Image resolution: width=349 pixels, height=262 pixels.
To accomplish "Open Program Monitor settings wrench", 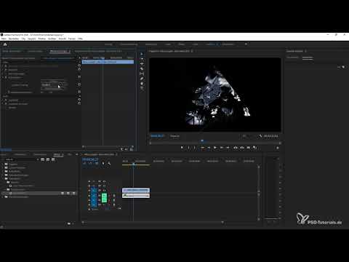I will [260, 136].
